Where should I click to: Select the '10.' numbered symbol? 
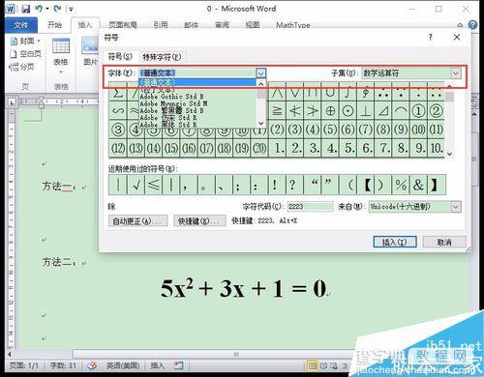coord(436,148)
